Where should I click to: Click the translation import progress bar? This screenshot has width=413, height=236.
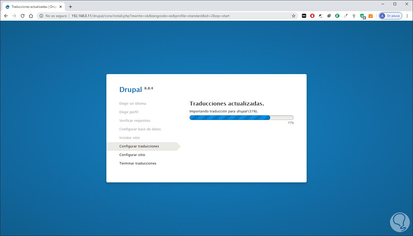tap(242, 118)
